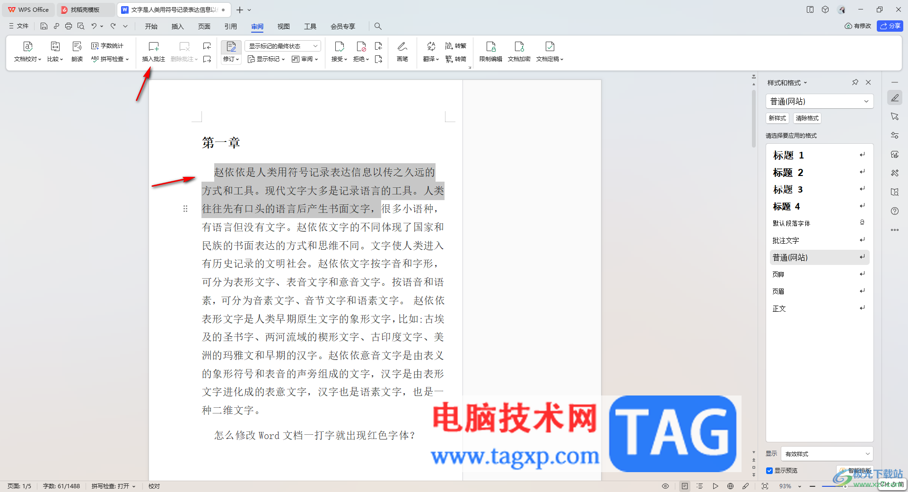Open the display filter dropdown 有效样式

pos(827,454)
